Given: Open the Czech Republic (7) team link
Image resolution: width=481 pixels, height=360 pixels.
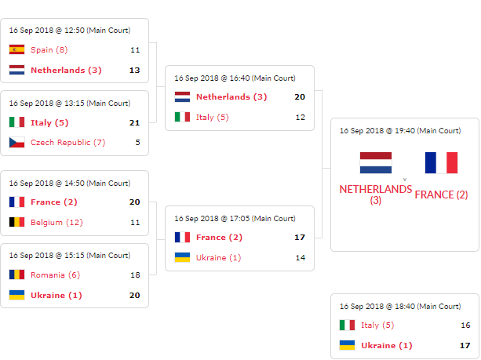Looking at the screenshot, I should tap(67, 142).
